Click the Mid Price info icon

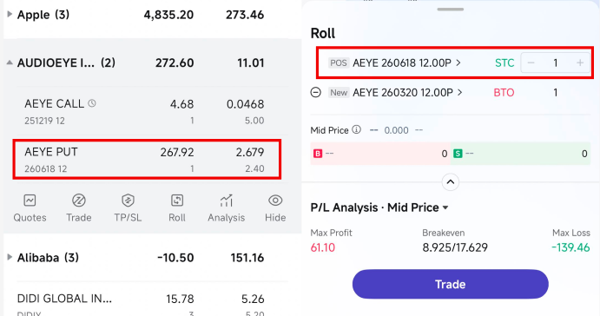356,129
